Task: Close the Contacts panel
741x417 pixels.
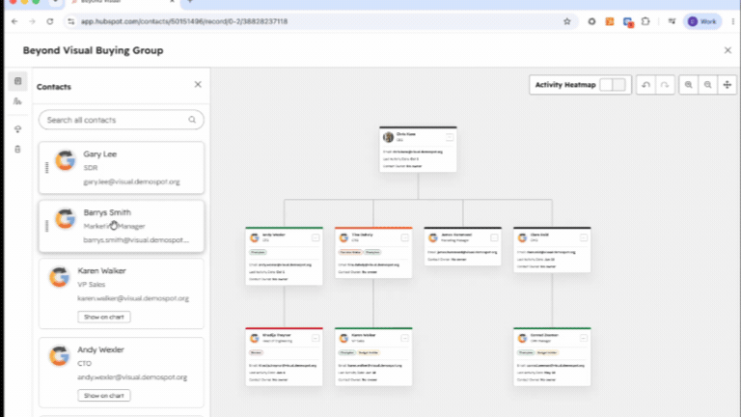Action: (x=198, y=85)
